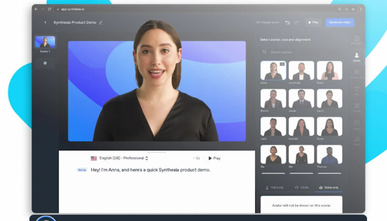Click the search magnifier in avatars
The height and width of the screenshot is (221, 387).
264,52
